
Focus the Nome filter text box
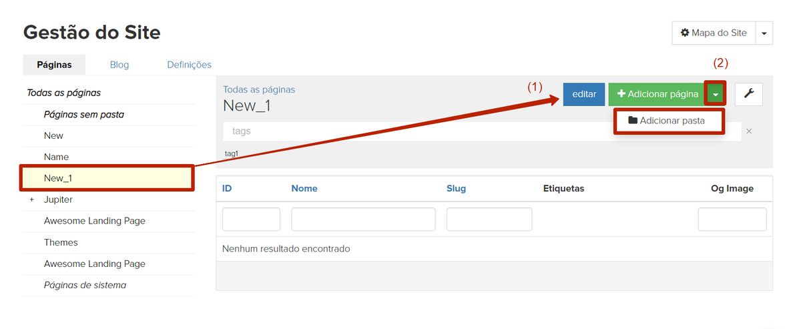click(x=363, y=219)
